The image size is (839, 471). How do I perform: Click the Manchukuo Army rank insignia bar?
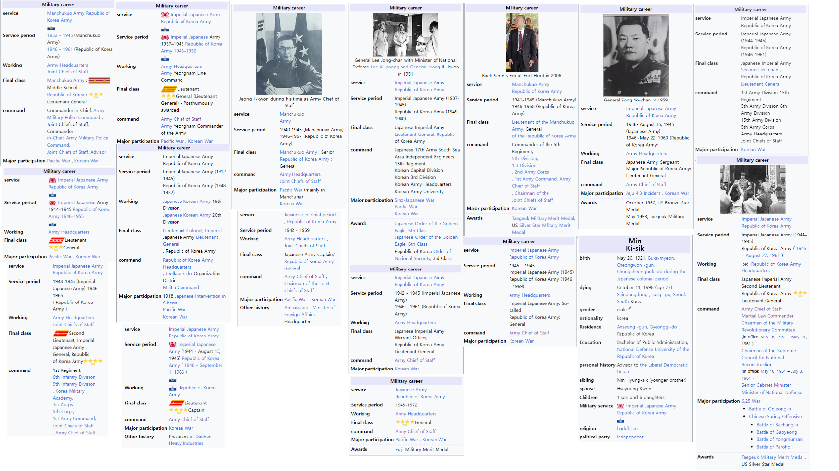click(99, 80)
